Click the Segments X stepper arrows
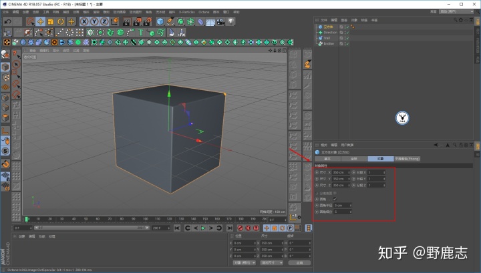The width and height of the screenshot is (481, 273). pos(384,172)
